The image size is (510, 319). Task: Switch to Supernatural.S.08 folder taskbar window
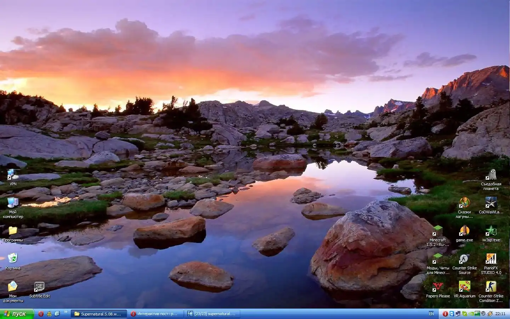(x=99, y=314)
